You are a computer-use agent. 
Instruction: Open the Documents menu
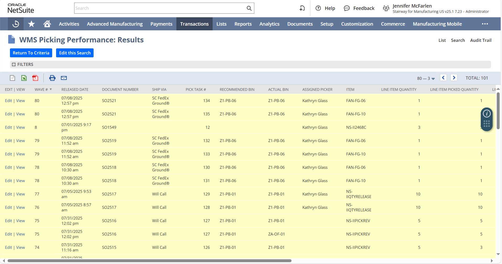300,24
